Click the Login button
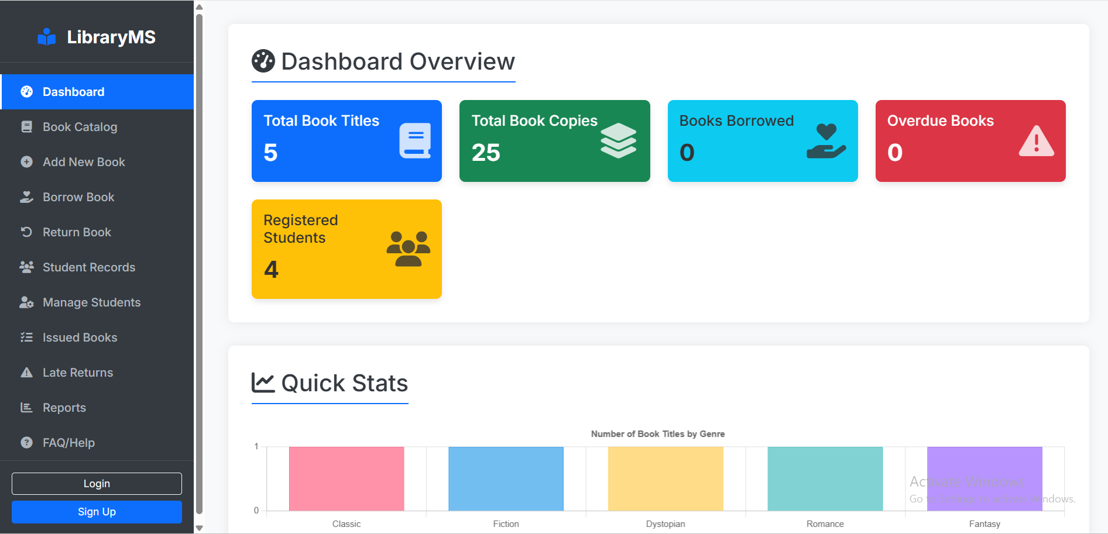 (x=96, y=483)
